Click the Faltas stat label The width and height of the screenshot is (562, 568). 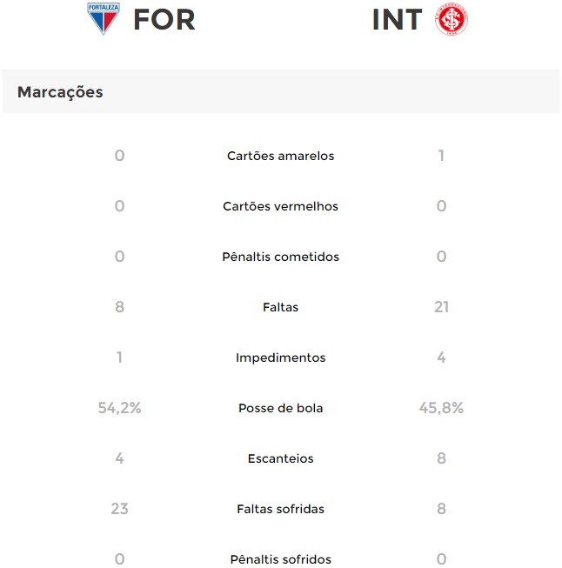click(x=280, y=307)
